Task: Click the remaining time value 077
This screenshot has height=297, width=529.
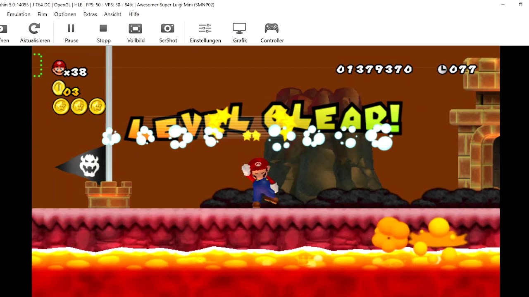Action: point(463,69)
